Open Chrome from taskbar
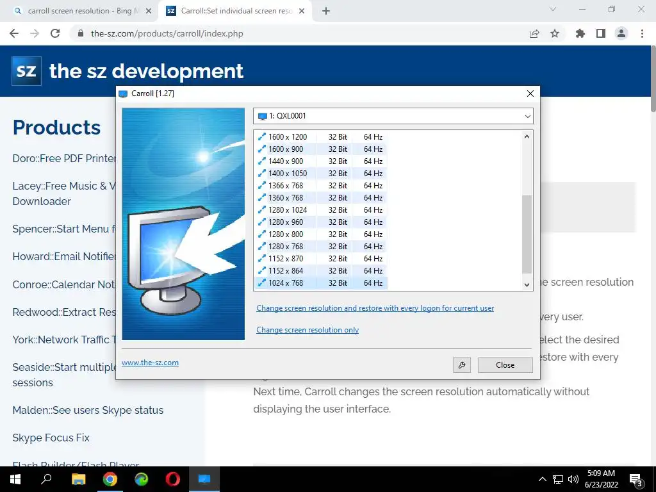The height and width of the screenshot is (492, 656). click(110, 479)
